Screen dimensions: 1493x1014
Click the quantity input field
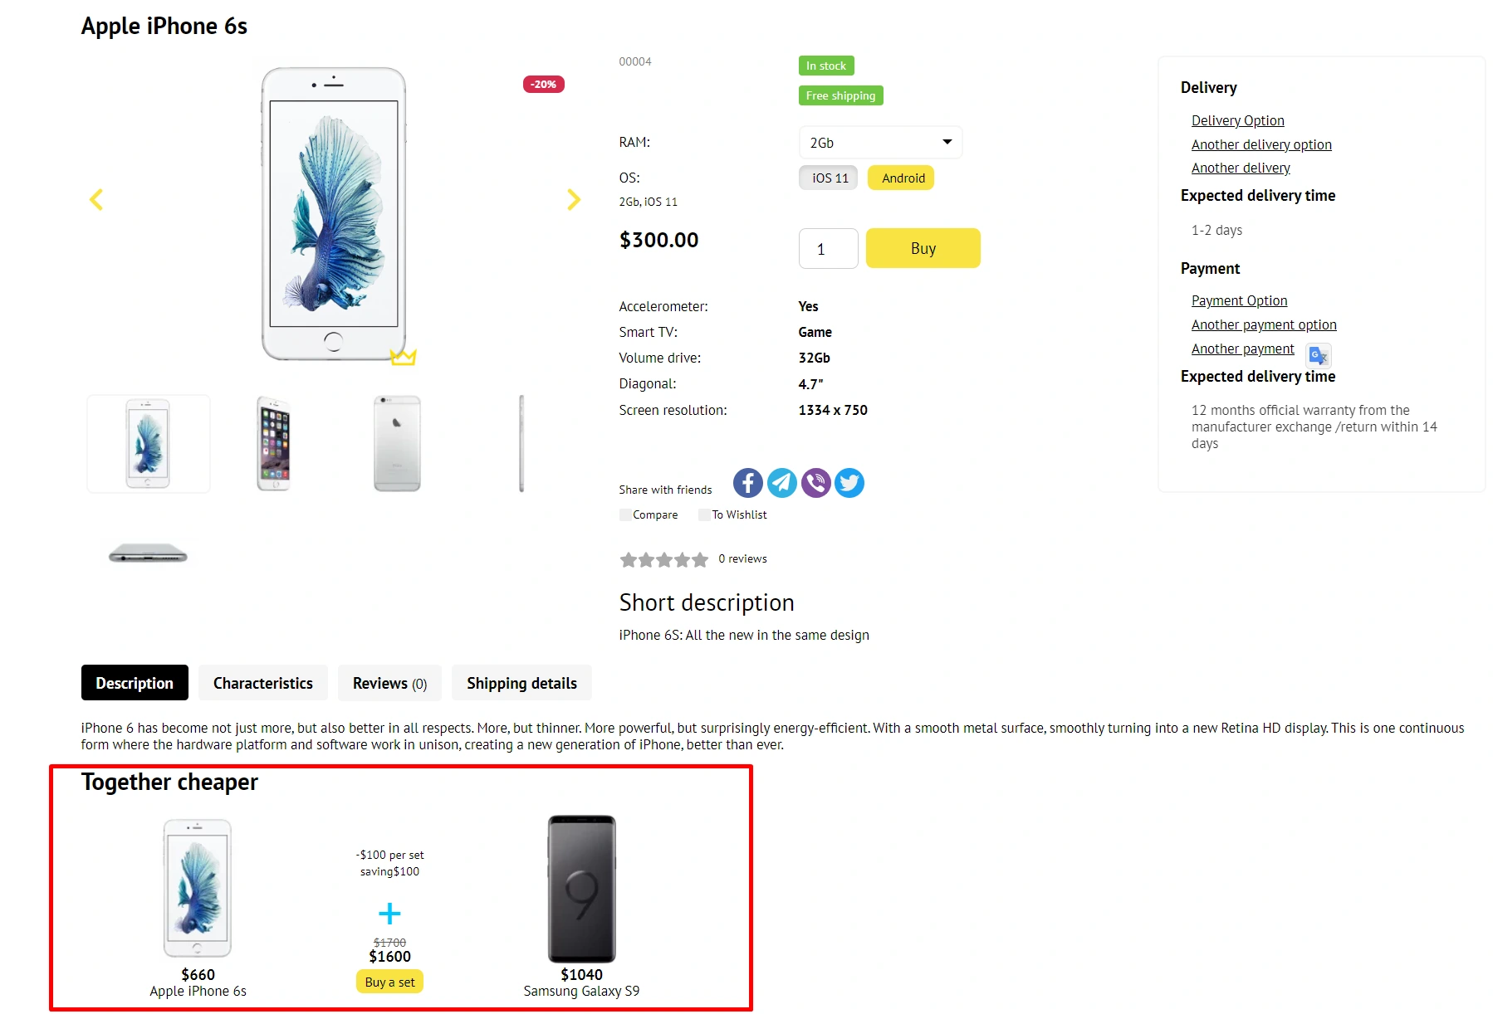pos(828,249)
